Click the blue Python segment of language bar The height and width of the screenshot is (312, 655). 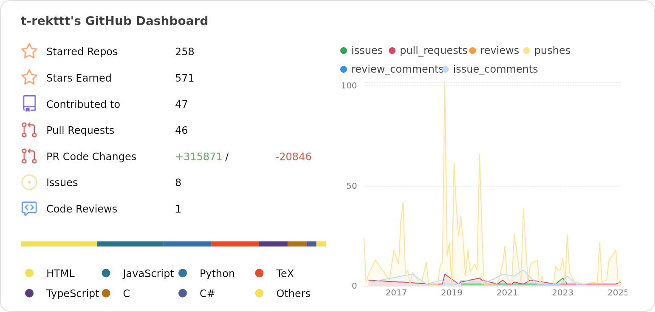click(x=188, y=244)
